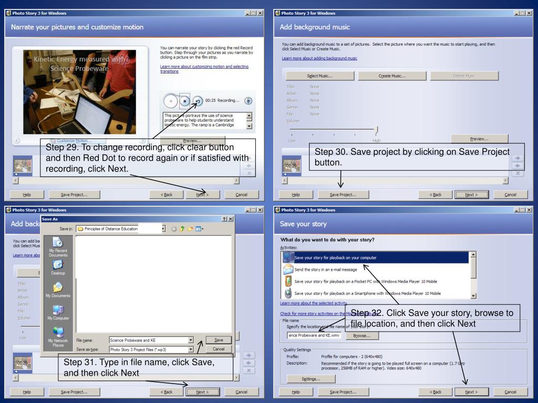Click Preview in top-right Add background music window

click(x=479, y=139)
